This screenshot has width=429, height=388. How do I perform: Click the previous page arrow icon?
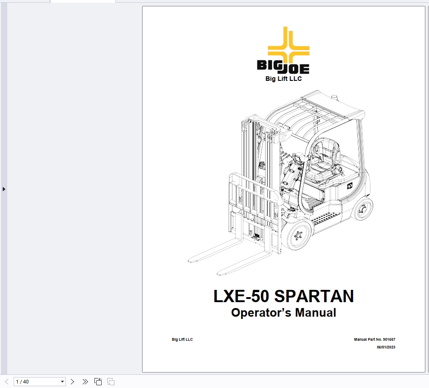point(6,381)
